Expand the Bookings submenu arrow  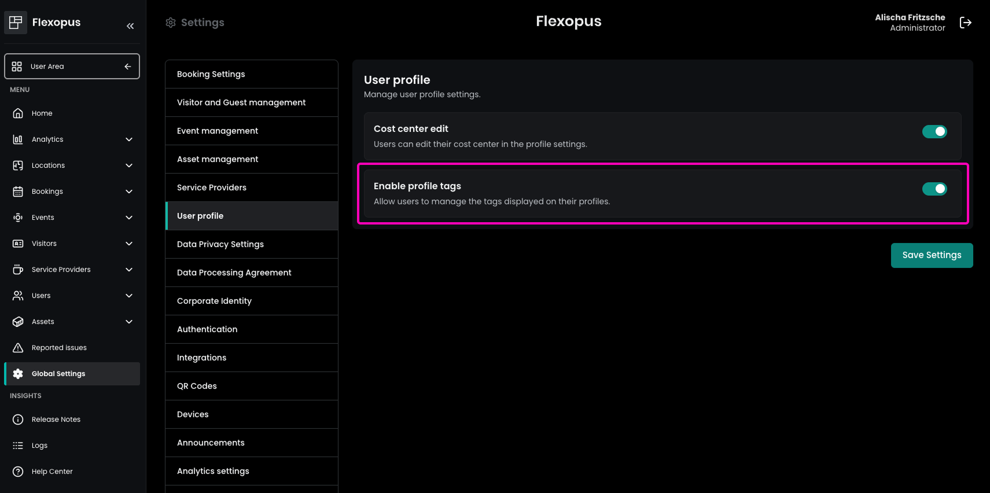(x=129, y=192)
